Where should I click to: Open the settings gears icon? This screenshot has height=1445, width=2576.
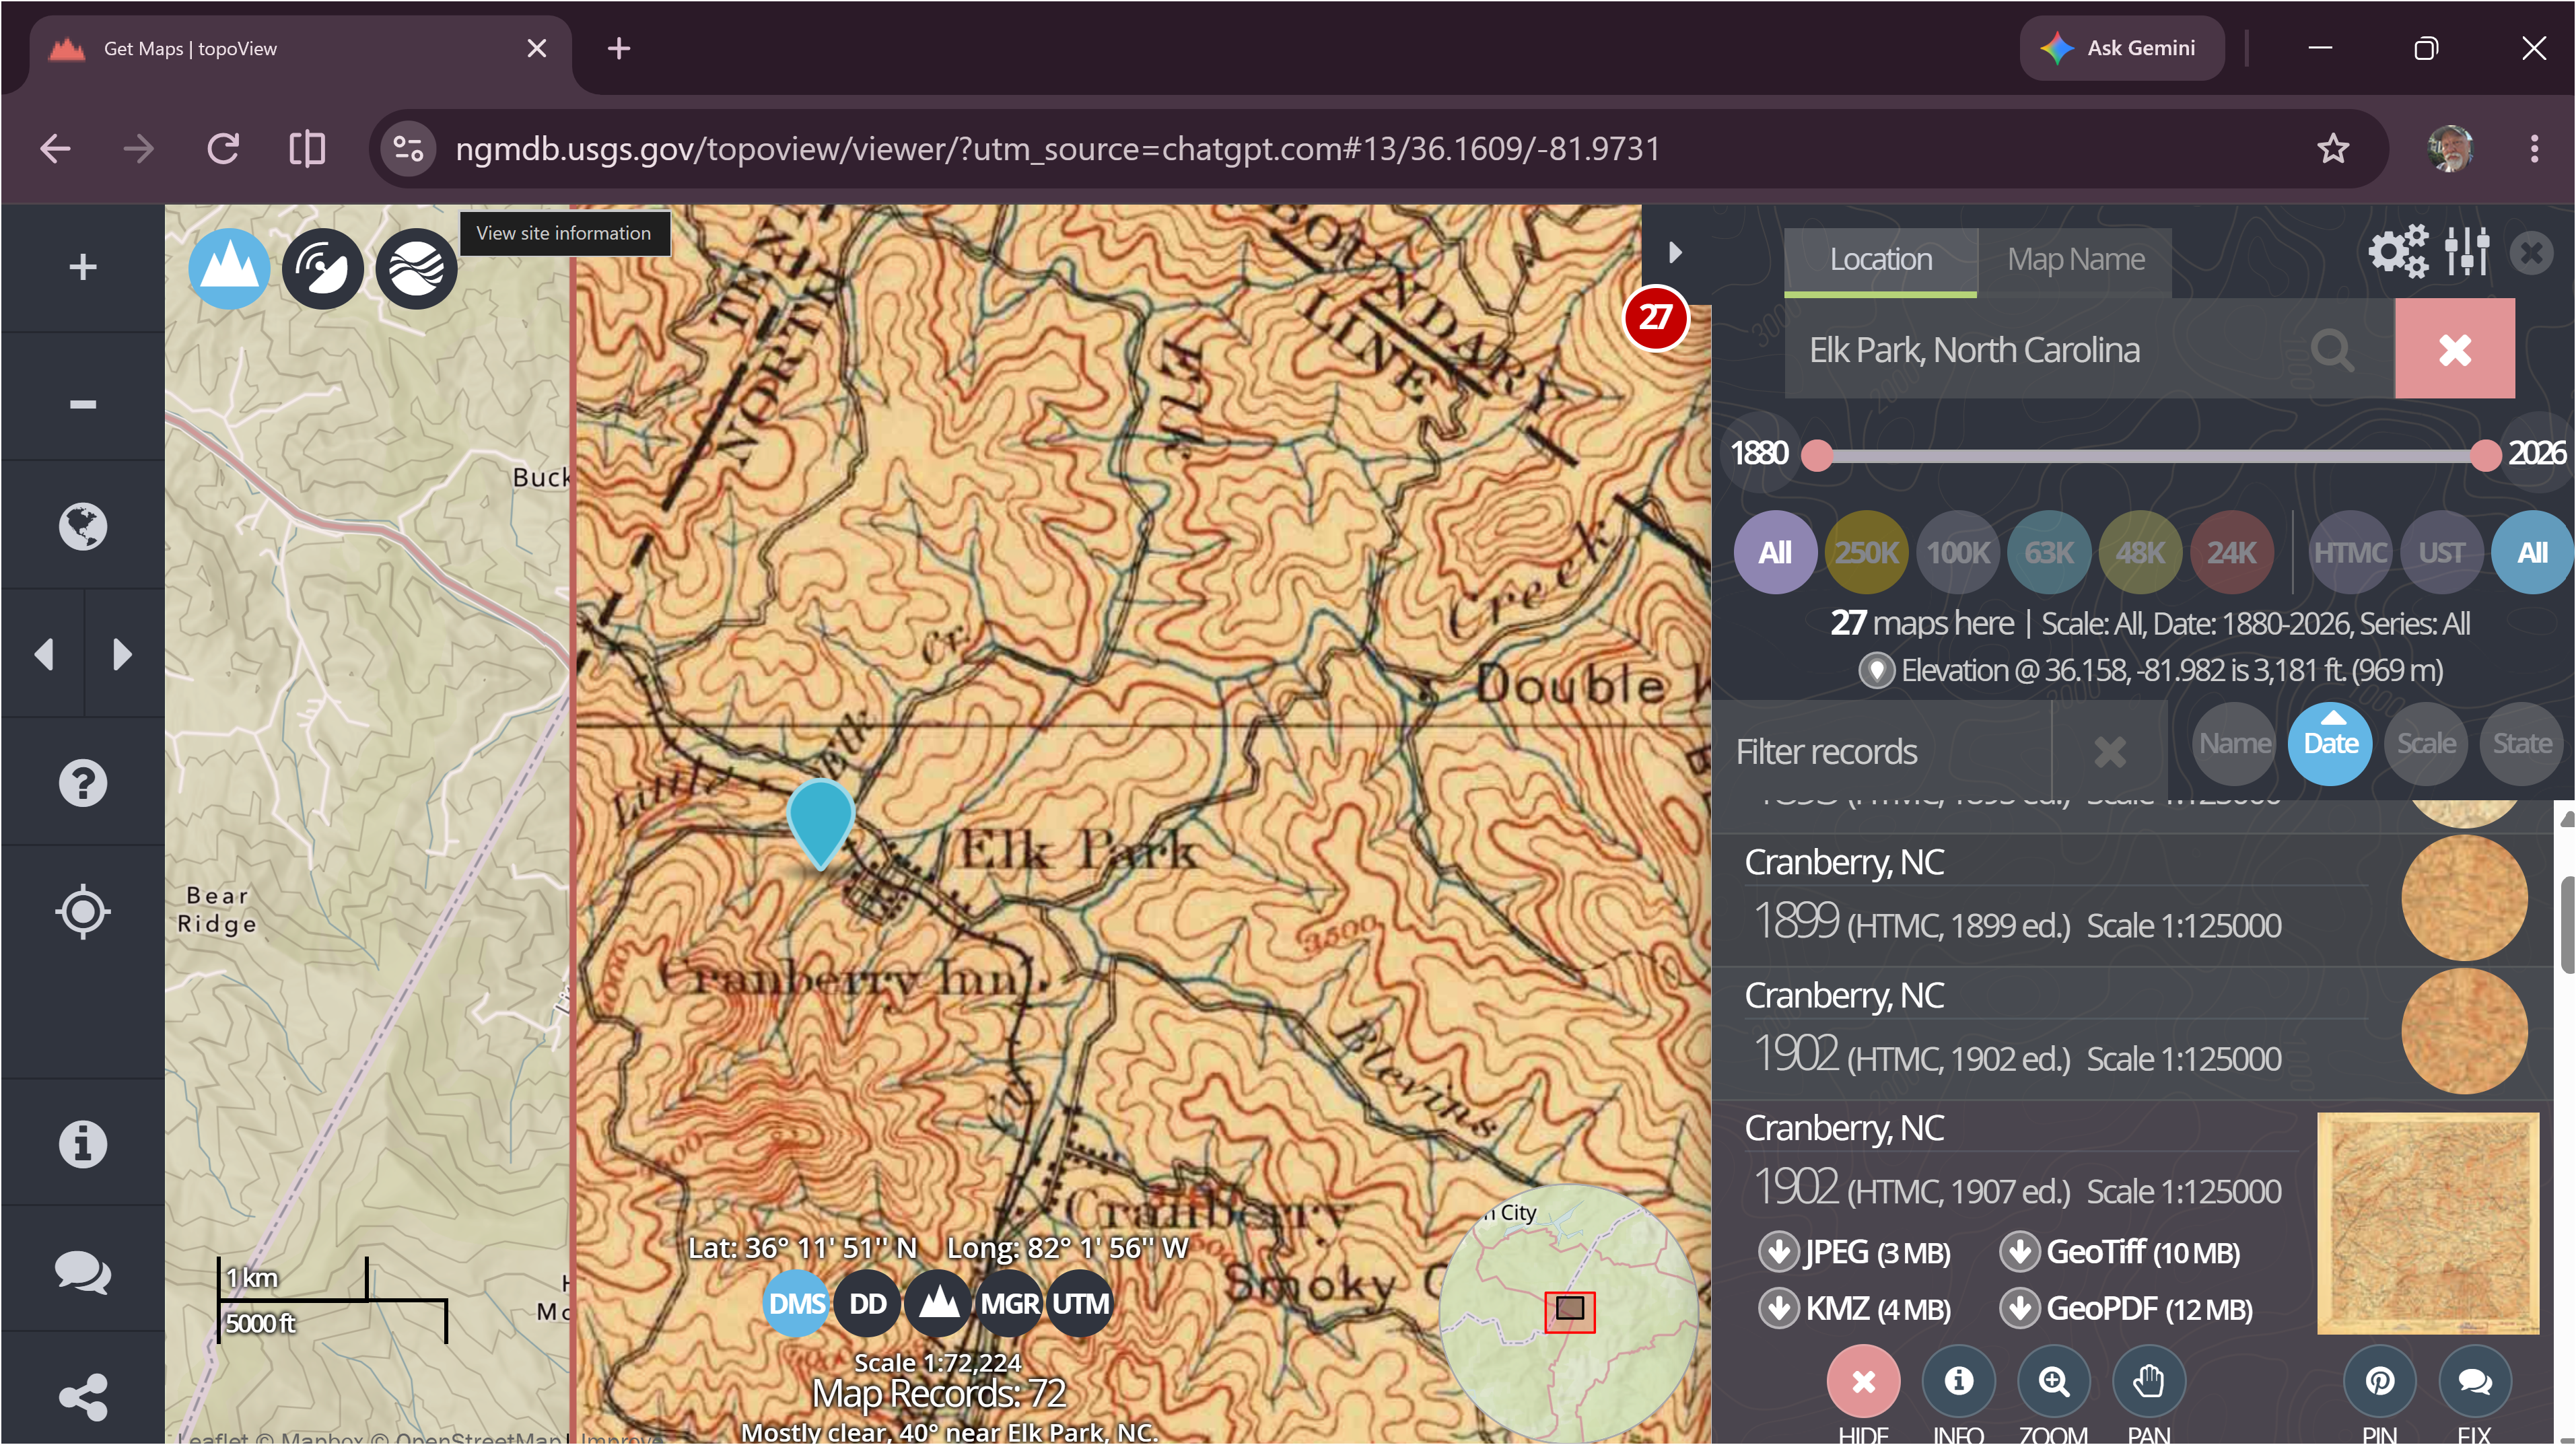[x=2397, y=251]
